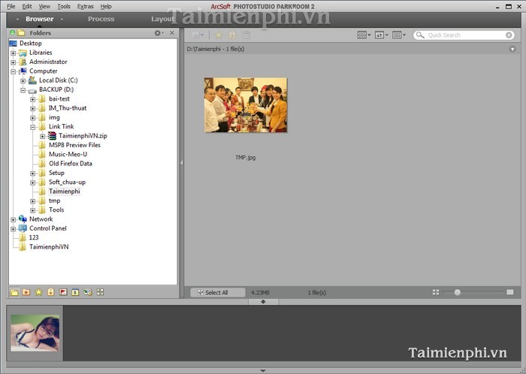Click the large thumbnail icon right of zoom slider

click(509, 292)
